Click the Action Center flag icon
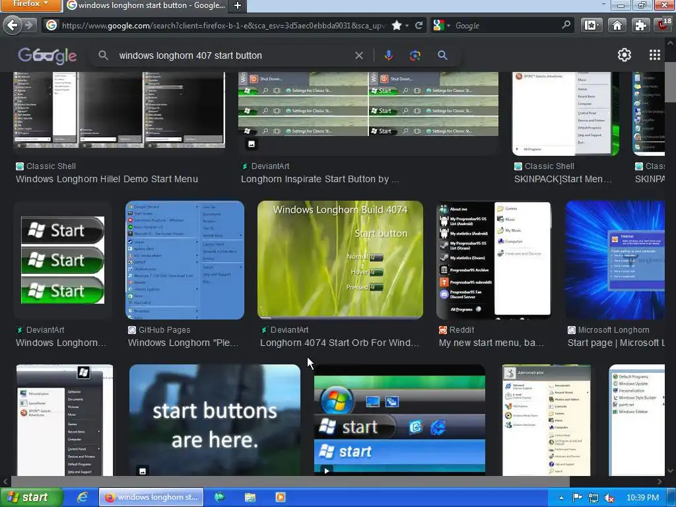 coord(577,498)
